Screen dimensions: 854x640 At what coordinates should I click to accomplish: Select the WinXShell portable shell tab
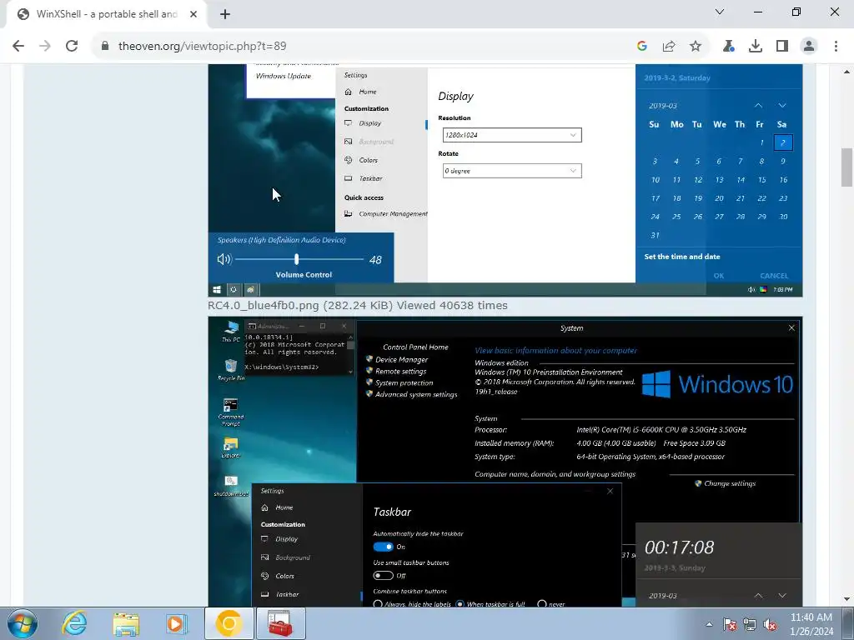tap(107, 14)
